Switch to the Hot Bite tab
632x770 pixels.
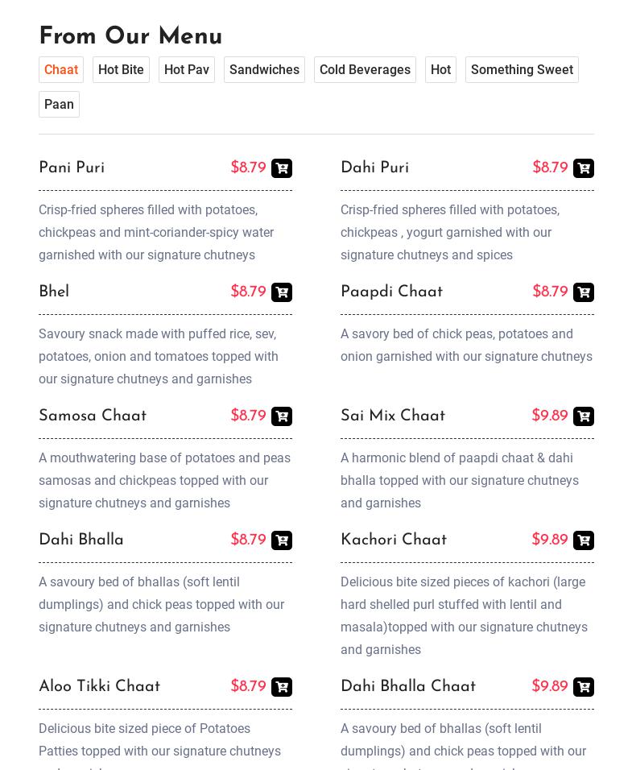[121, 70]
